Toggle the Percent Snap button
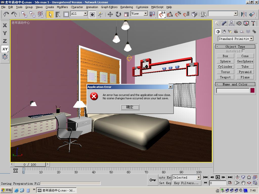 click(x=178, y=14)
